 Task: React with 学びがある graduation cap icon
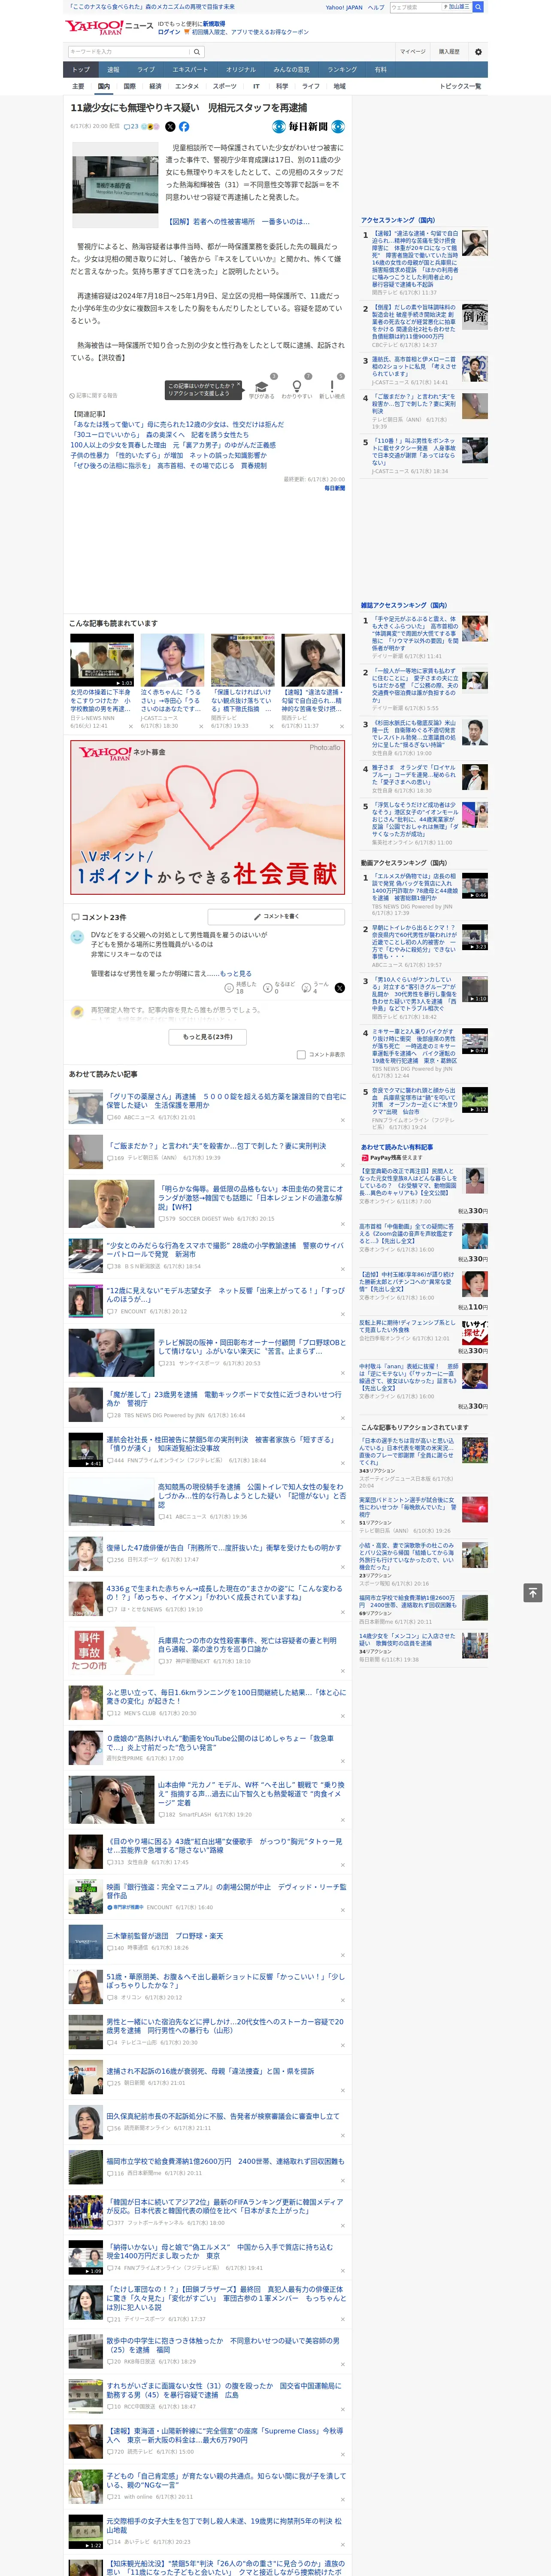262,387
